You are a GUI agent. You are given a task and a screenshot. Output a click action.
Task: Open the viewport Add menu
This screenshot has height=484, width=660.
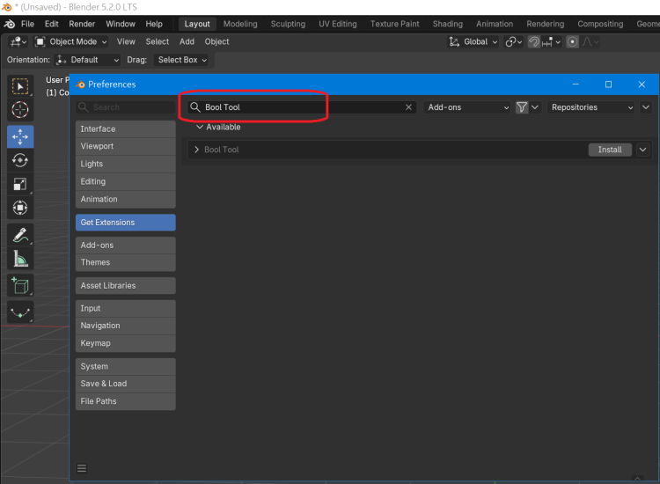[x=187, y=41]
